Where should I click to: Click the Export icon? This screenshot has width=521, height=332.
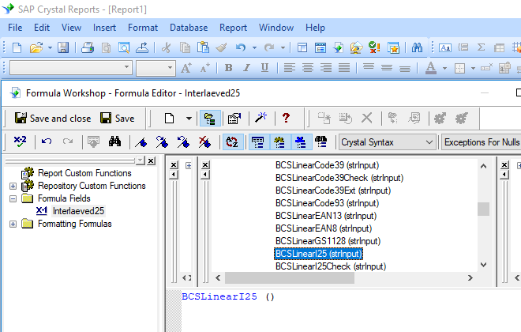tap(142, 48)
